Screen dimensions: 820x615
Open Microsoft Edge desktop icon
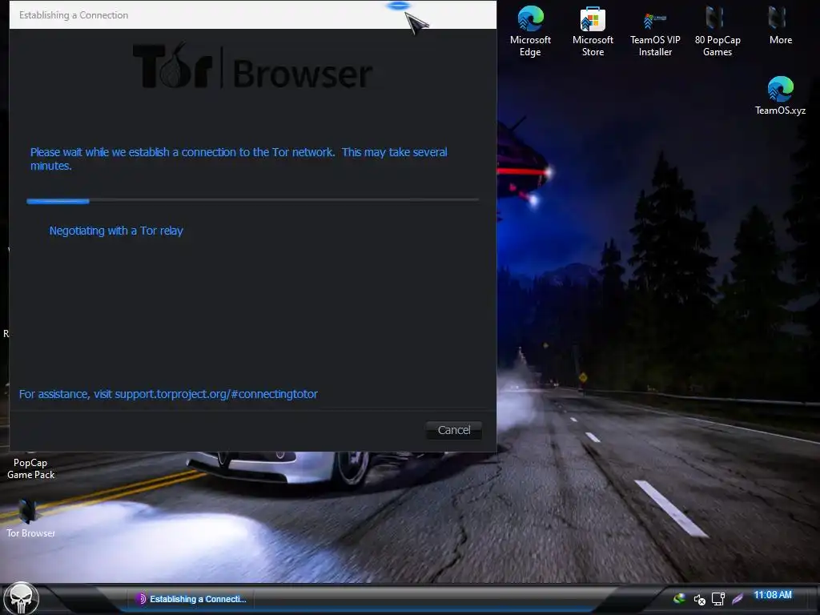point(530,31)
